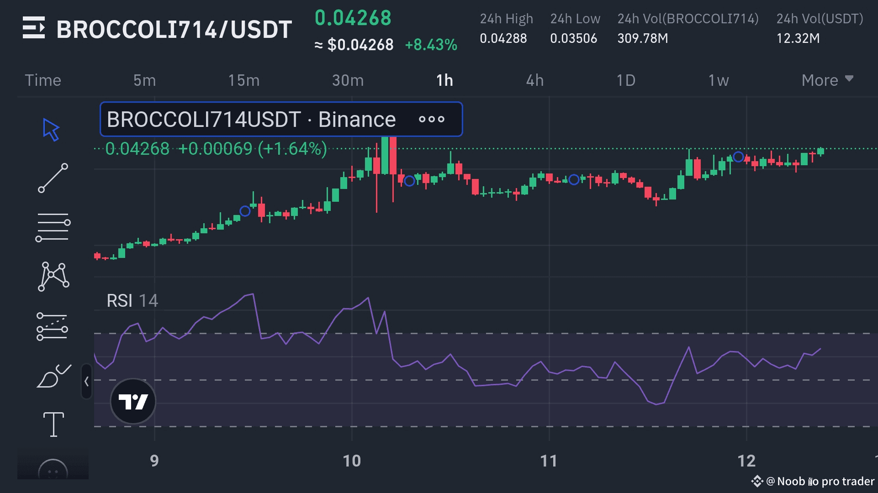Image resolution: width=878 pixels, height=493 pixels.
Task: Open the three-dot chart legend menu
Action: [431, 120]
